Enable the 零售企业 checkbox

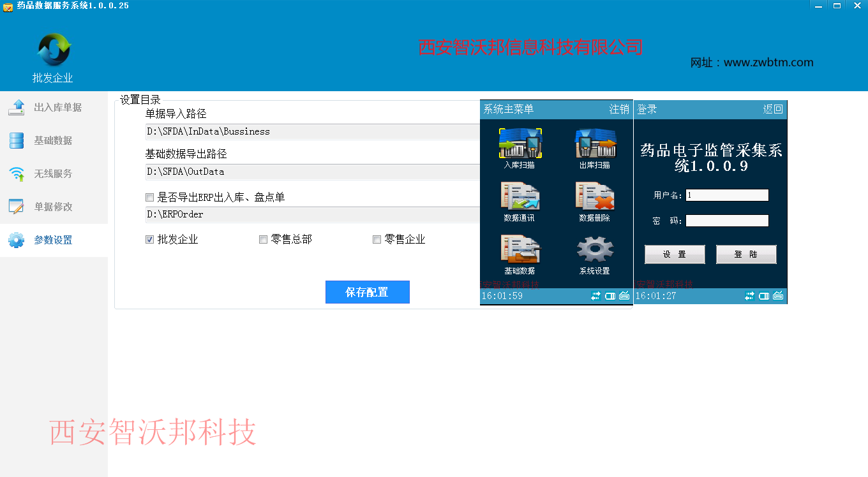[377, 240]
